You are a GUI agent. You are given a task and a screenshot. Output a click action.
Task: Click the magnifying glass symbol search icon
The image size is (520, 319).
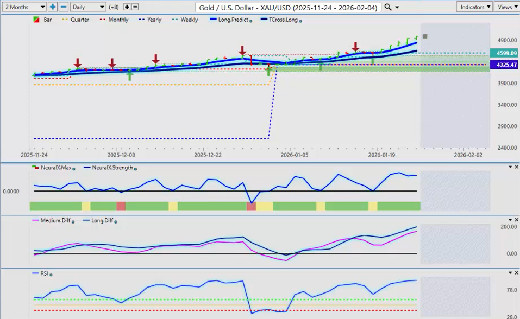[387, 7]
